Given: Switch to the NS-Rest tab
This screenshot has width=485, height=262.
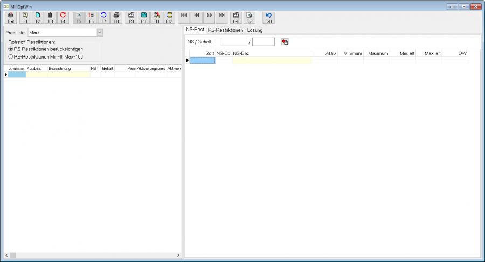Looking at the screenshot, I should coord(195,30).
